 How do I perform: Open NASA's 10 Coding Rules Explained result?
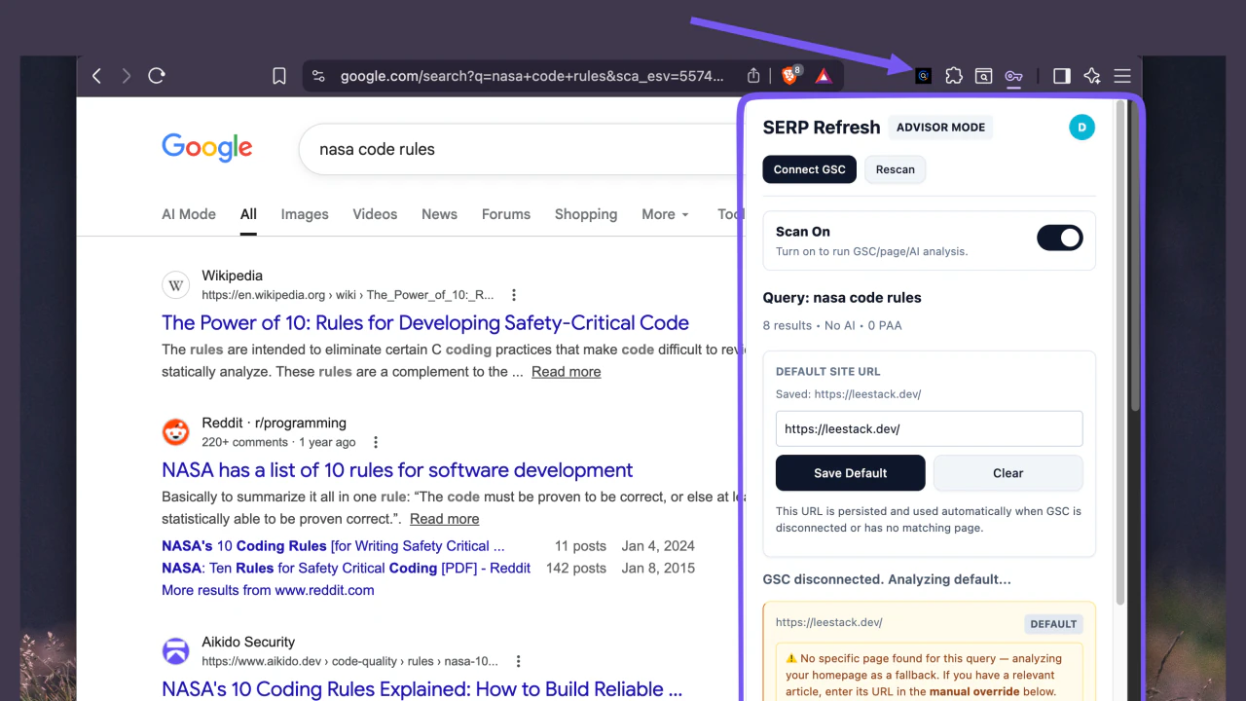point(421,688)
